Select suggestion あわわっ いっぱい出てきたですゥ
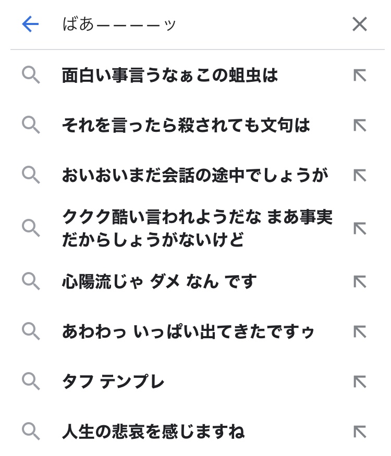The height and width of the screenshot is (456, 391). click(188, 331)
